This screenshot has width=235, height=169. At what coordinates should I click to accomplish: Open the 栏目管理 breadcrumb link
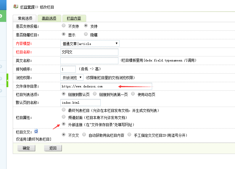pos(28,7)
